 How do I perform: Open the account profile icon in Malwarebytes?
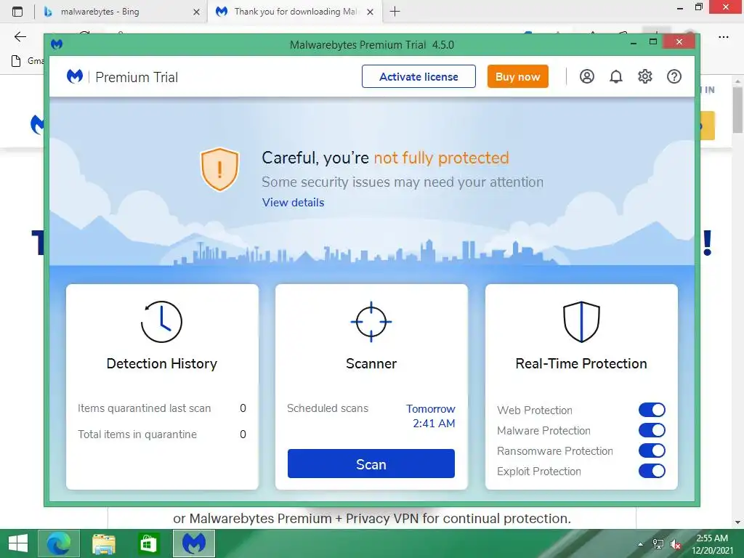click(x=586, y=76)
